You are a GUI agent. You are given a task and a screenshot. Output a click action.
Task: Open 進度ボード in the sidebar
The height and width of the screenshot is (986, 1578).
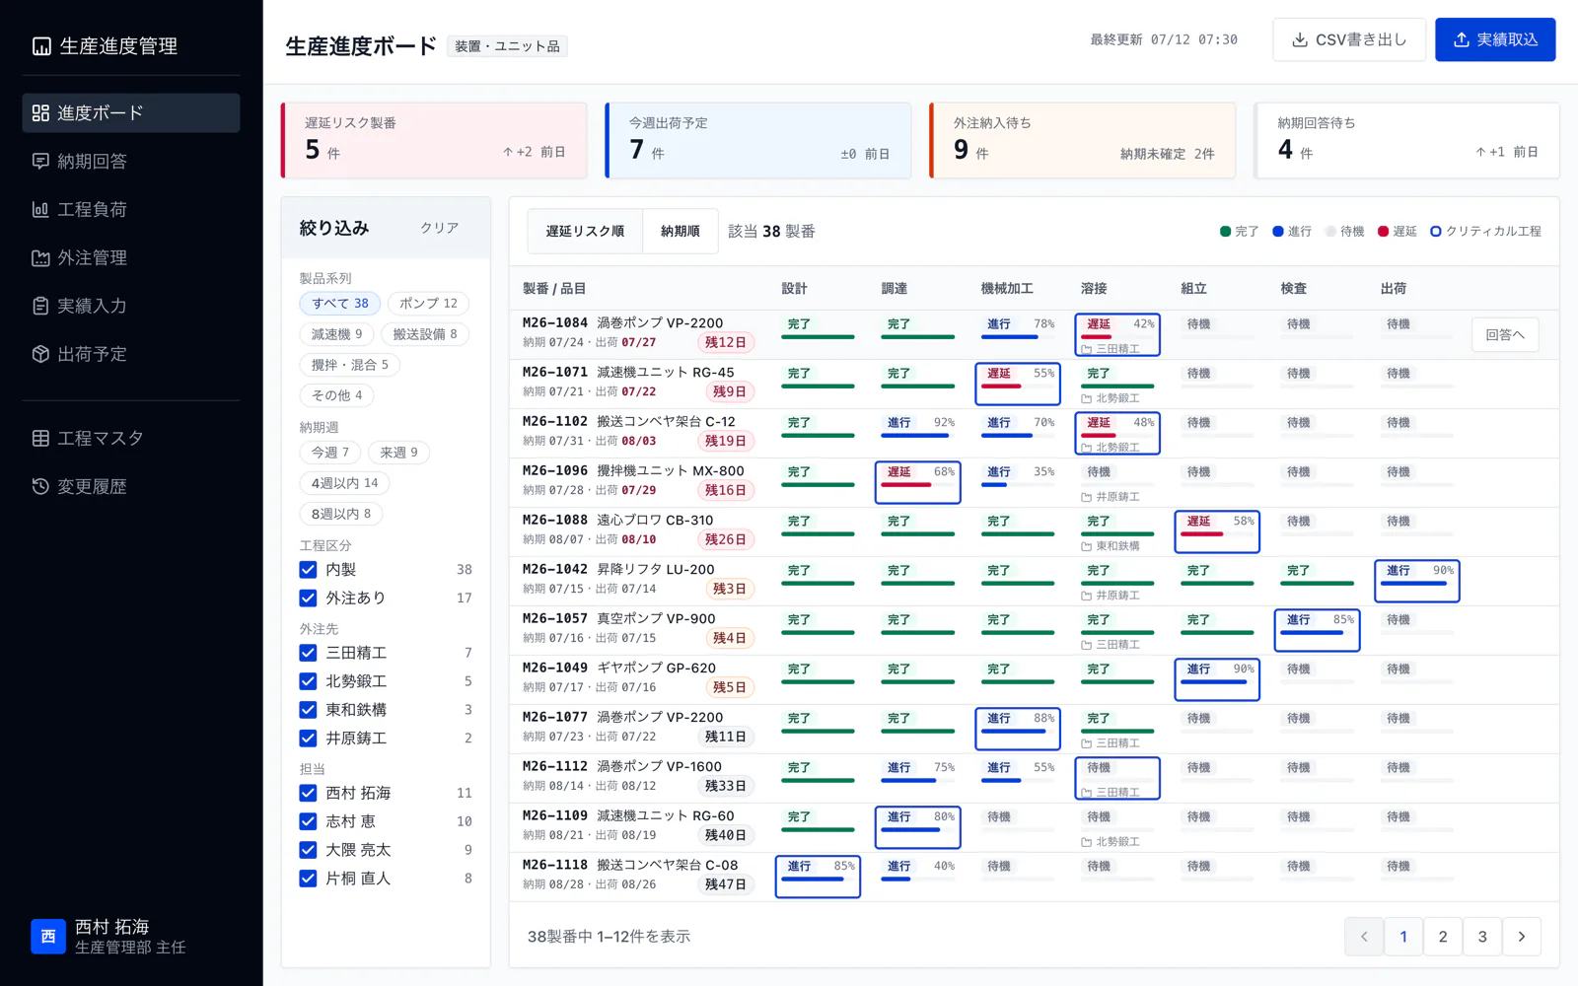click(131, 112)
